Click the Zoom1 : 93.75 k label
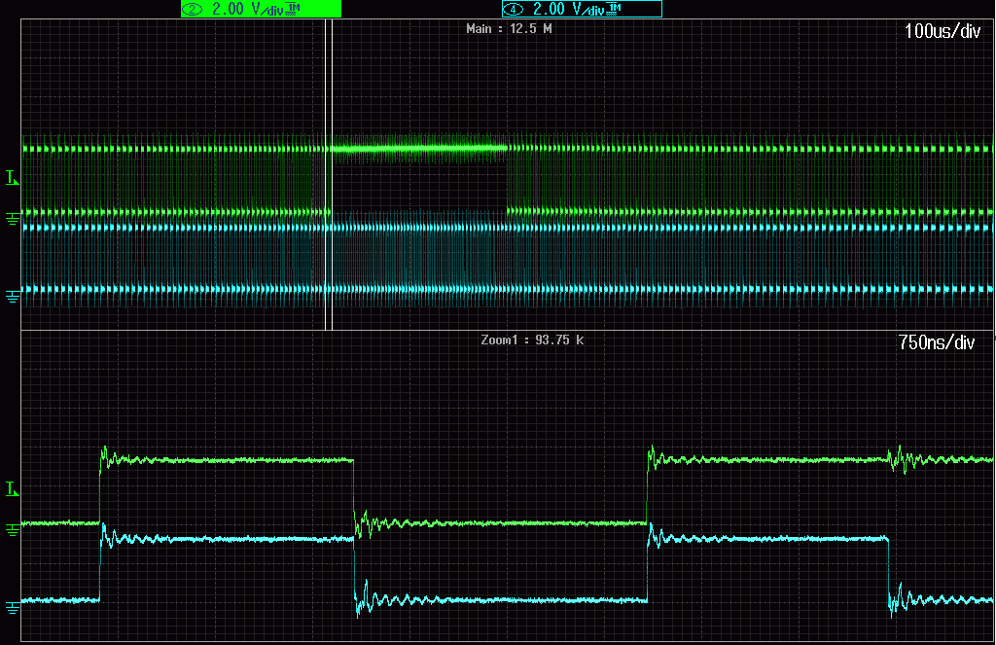 [x=532, y=340]
